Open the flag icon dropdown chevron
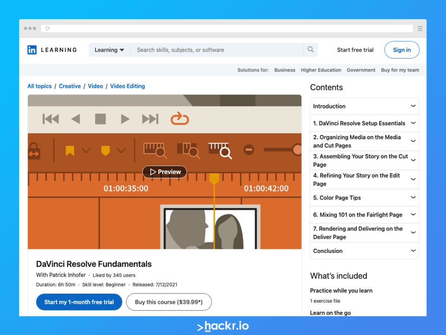Image resolution: width=446 pixels, height=335 pixels. (x=86, y=150)
